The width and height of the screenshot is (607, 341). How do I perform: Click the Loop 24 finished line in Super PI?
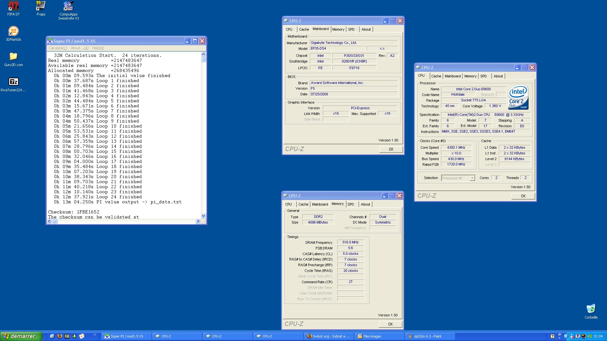pos(98,197)
